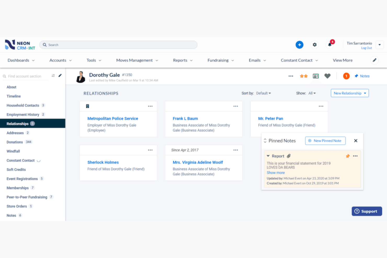Open the Sort by Default dropdown
Screen dimensions: 387x258
click(x=264, y=93)
